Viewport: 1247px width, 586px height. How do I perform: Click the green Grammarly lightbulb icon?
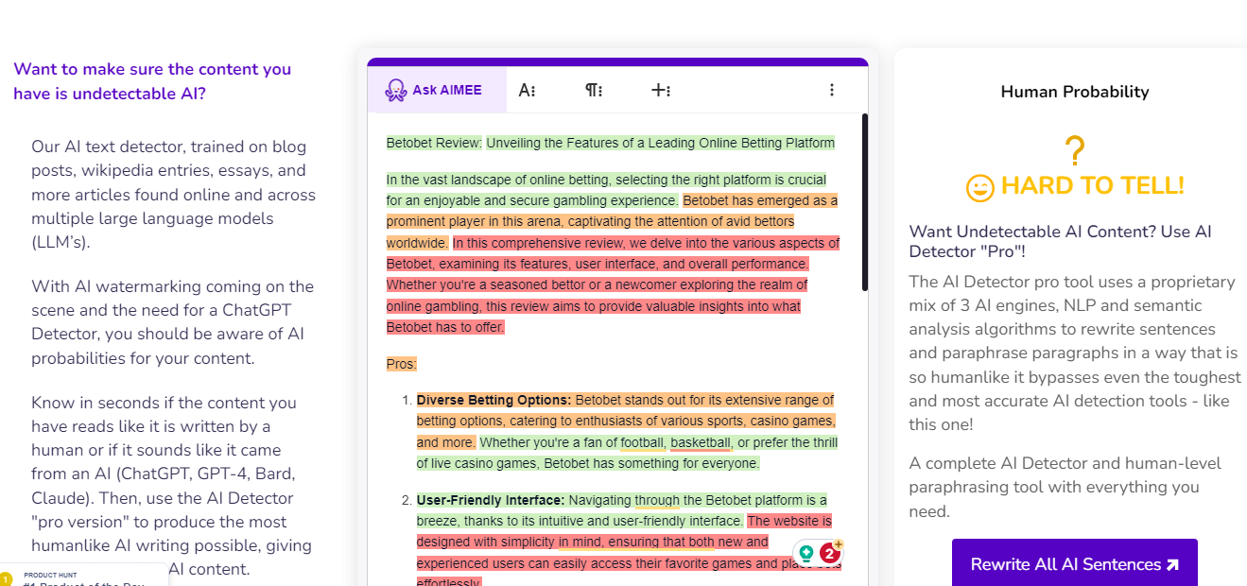pyautogui.click(x=806, y=552)
